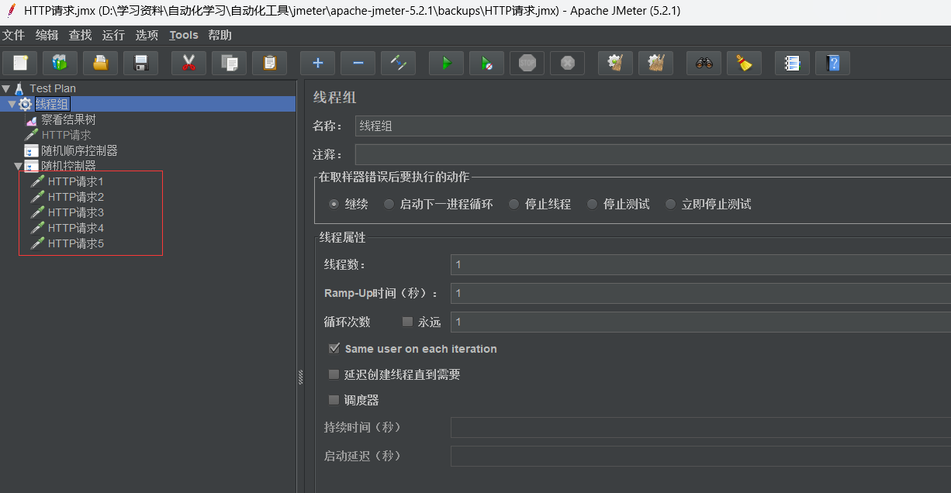Click the Cut scissors icon
The height and width of the screenshot is (493, 951).
pos(188,63)
